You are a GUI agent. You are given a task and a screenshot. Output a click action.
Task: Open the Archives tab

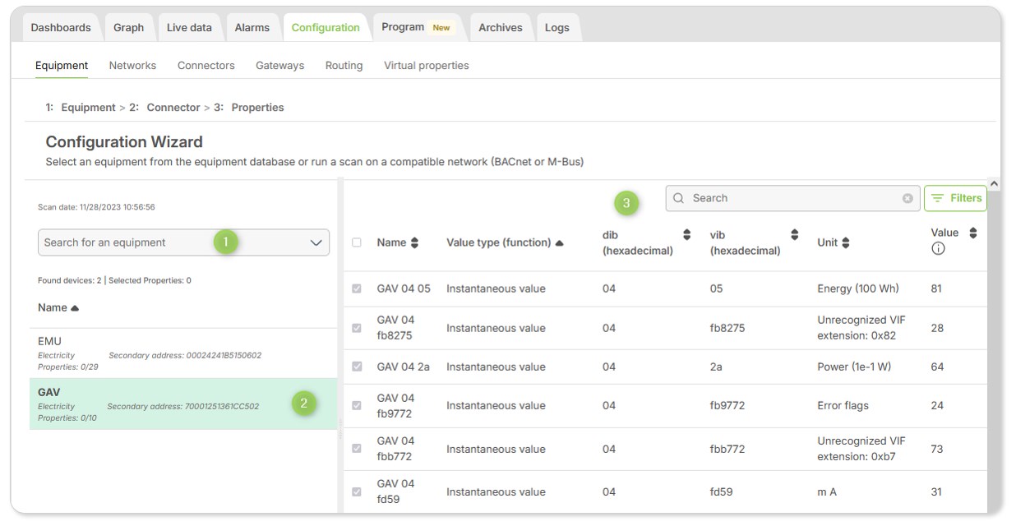tap(501, 27)
